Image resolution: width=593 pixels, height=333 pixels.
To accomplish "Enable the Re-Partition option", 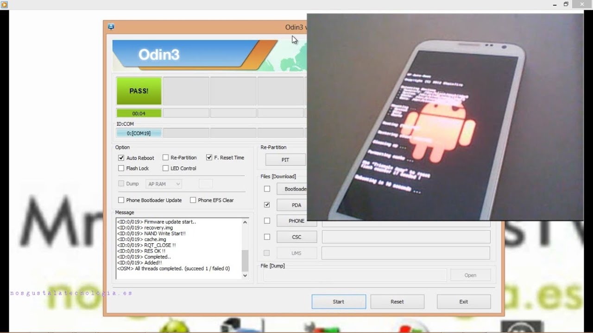I will [165, 158].
